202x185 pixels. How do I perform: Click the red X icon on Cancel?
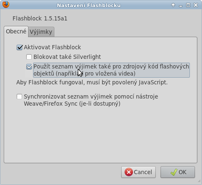click(129, 172)
